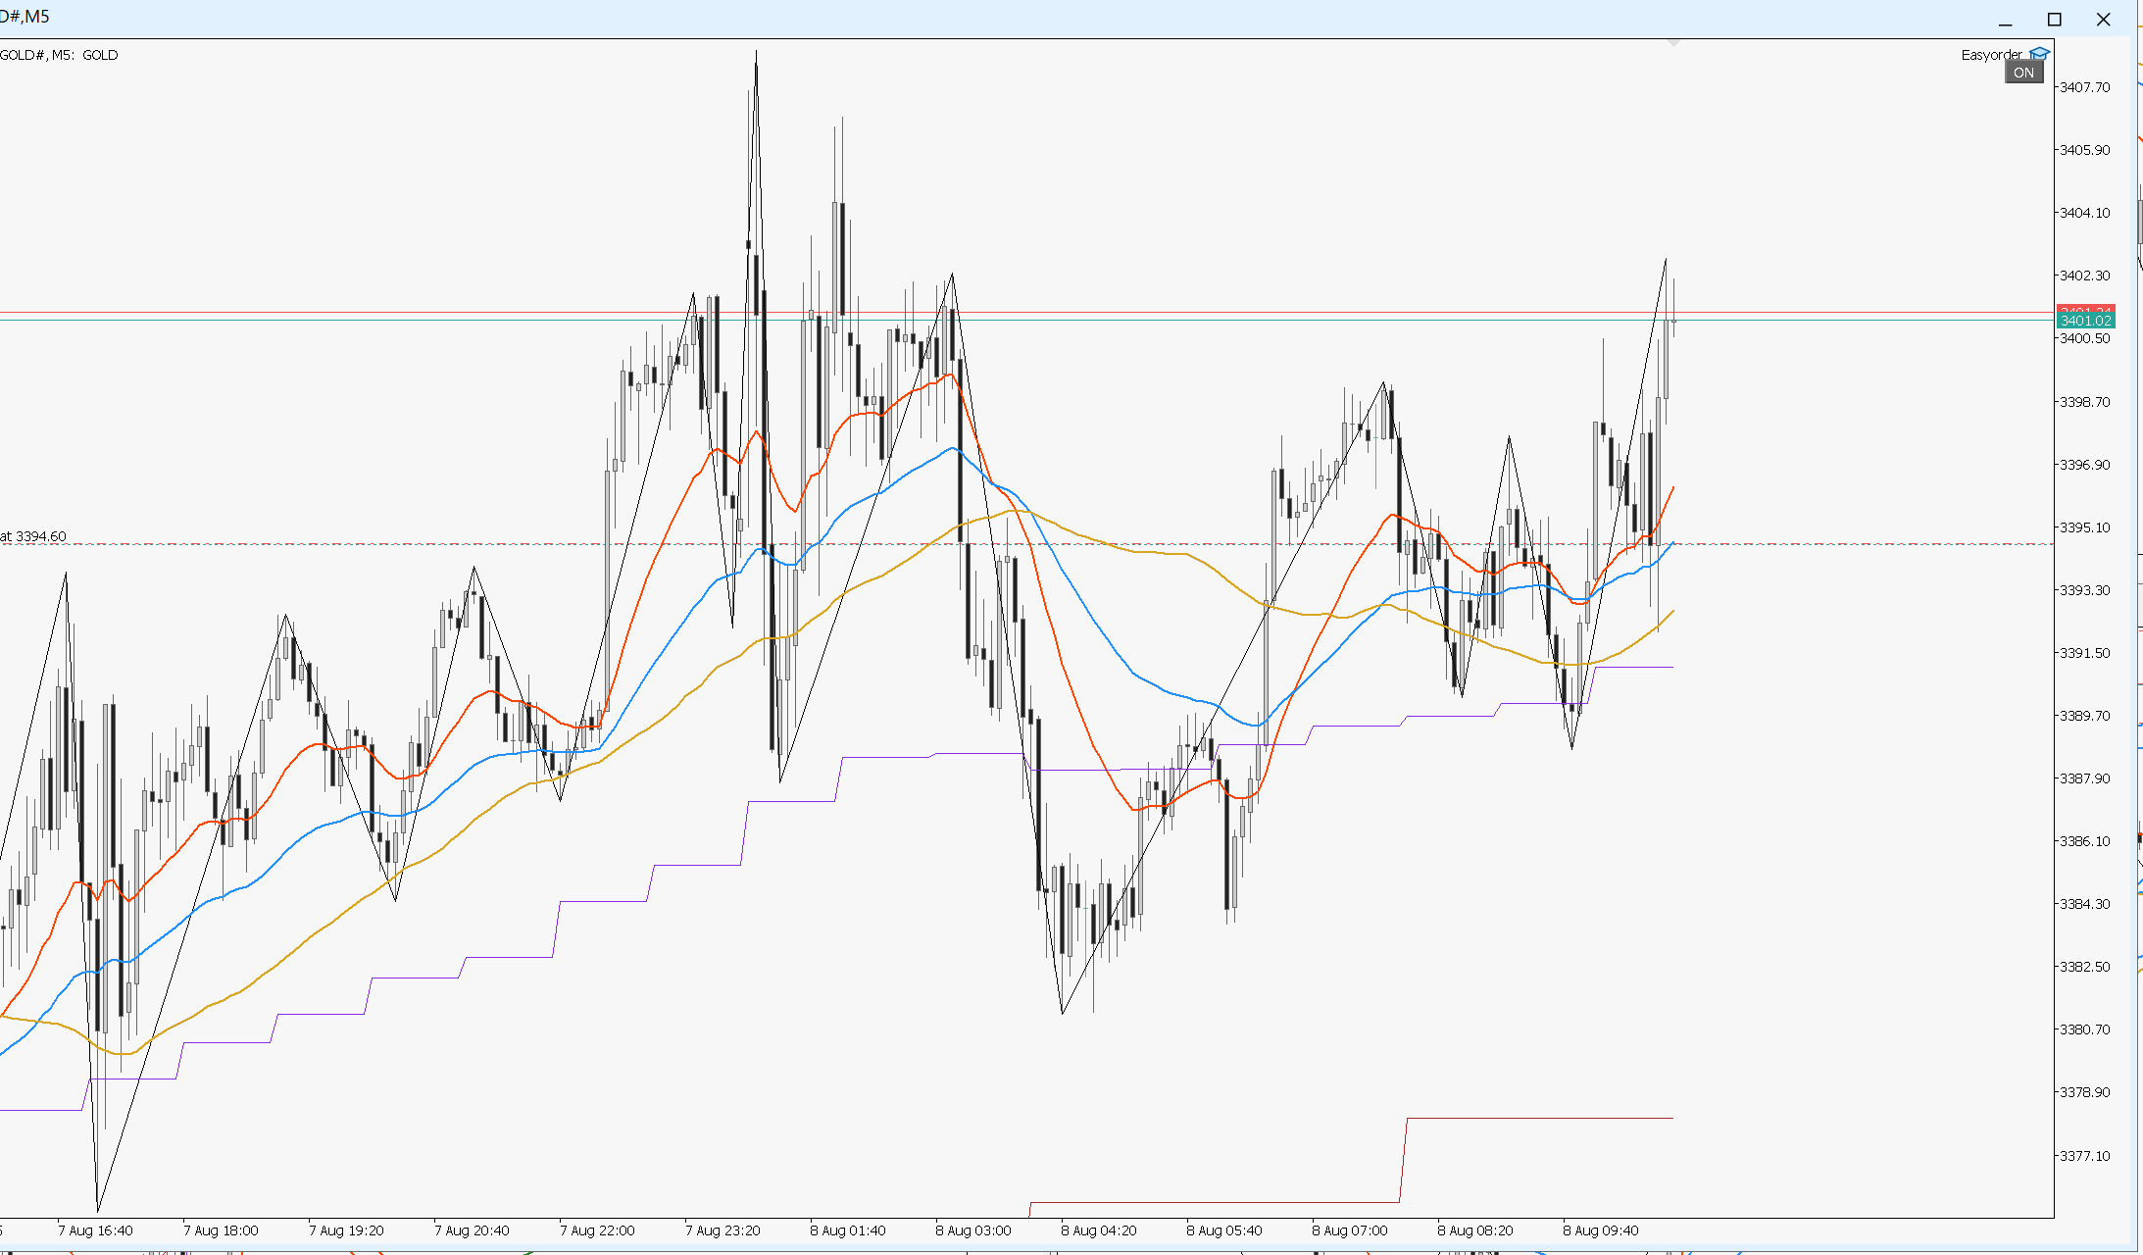Click the 3400.50 price scale label
This screenshot has height=1255, width=2143.
pyautogui.click(x=2085, y=338)
